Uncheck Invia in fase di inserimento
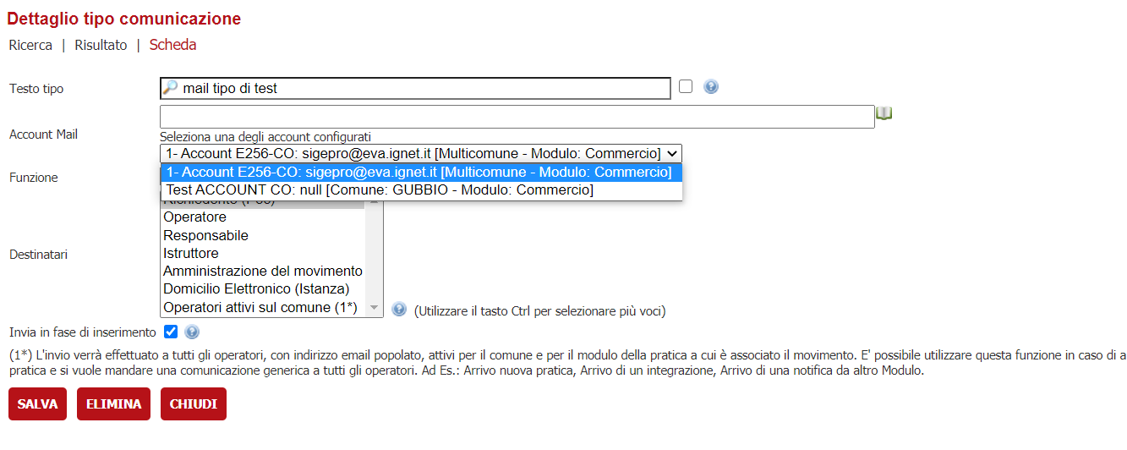Image resolution: width=1127 pixels, height=450 pixels. (x=171, y=332)
